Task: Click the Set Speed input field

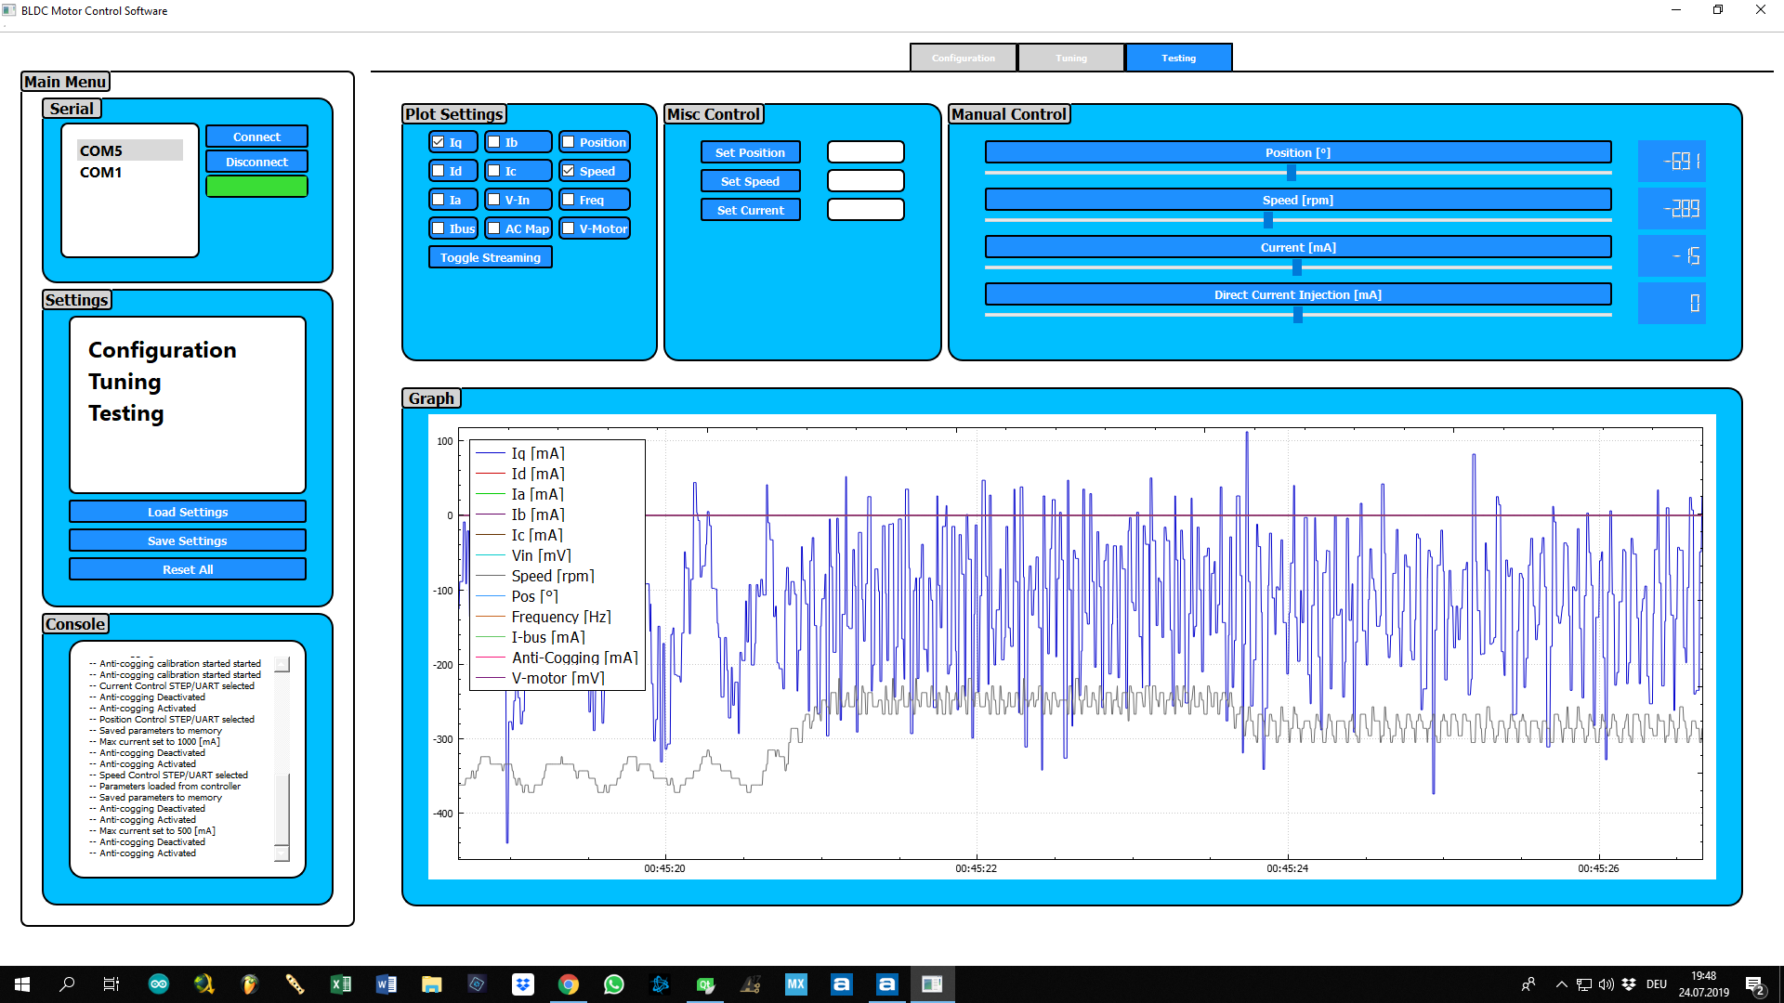Action: point(865,181)
